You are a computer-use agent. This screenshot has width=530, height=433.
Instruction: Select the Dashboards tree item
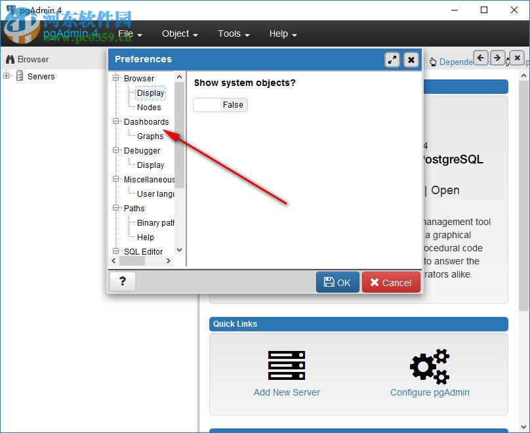point(146,121)
